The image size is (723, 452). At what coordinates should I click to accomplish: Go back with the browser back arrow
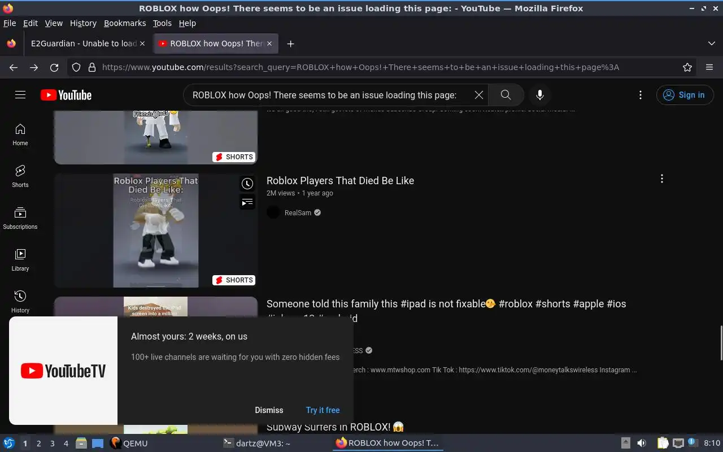[x=14, y=67]
